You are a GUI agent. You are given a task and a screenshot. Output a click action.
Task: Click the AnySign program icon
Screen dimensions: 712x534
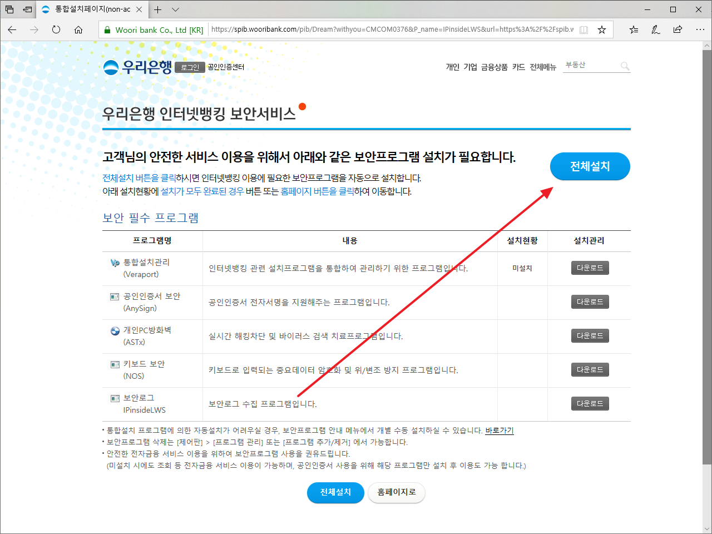pos(115,296)
